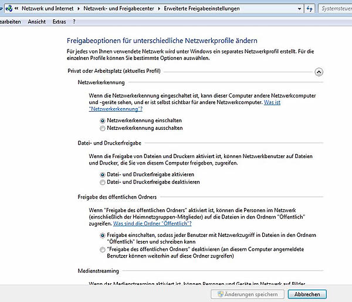Click the 'Abbrechen' button
This screenshot has width=352, height=302.
point(307,294)
